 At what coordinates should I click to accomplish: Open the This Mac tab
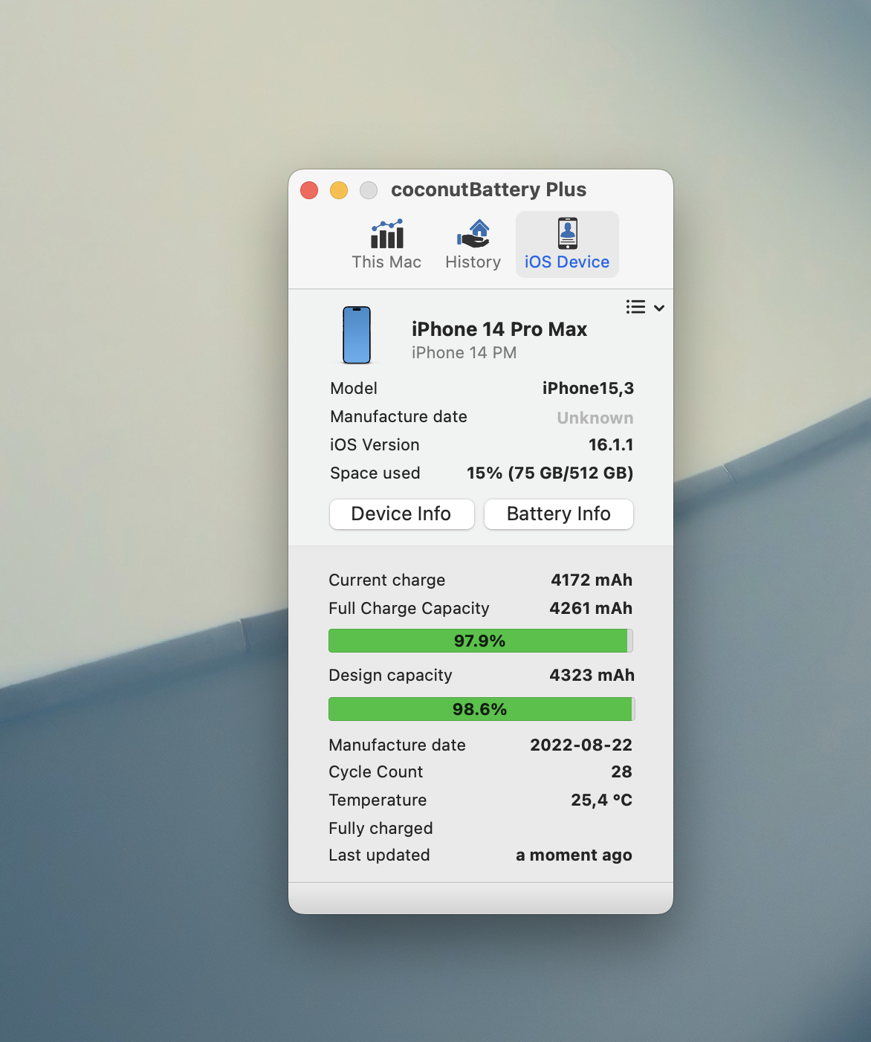pyautogui.click(x=386, y=245)
